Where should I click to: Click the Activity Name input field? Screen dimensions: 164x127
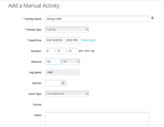click(97, 19)
